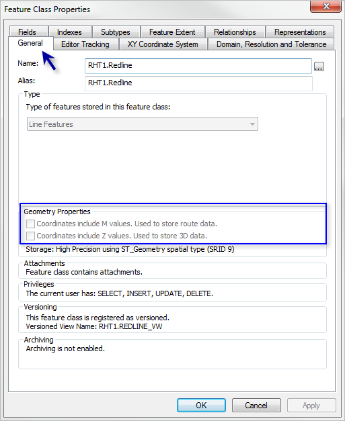The height and width of the screenshot is (421, 345).
Task: Open Domain, Resolution and Tolerance tab
Action: [271, 44]
